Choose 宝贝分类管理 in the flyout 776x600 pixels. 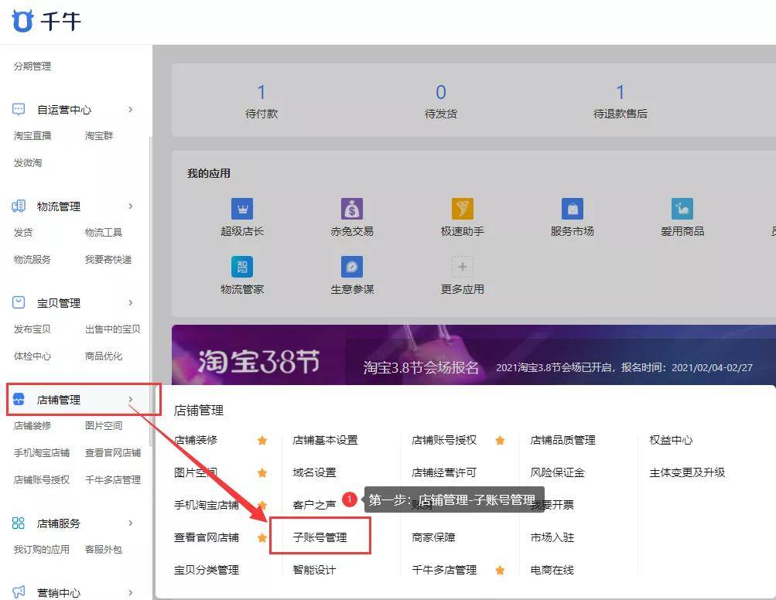click(x=207, y=570)
